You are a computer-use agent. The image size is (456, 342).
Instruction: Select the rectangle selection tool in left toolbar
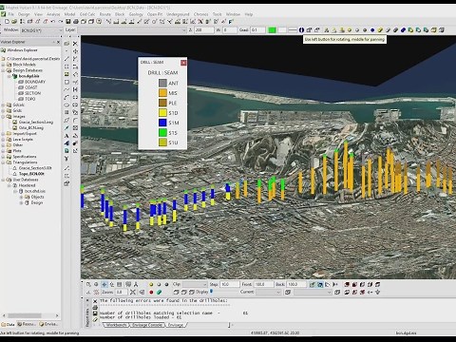click(66, 66)
